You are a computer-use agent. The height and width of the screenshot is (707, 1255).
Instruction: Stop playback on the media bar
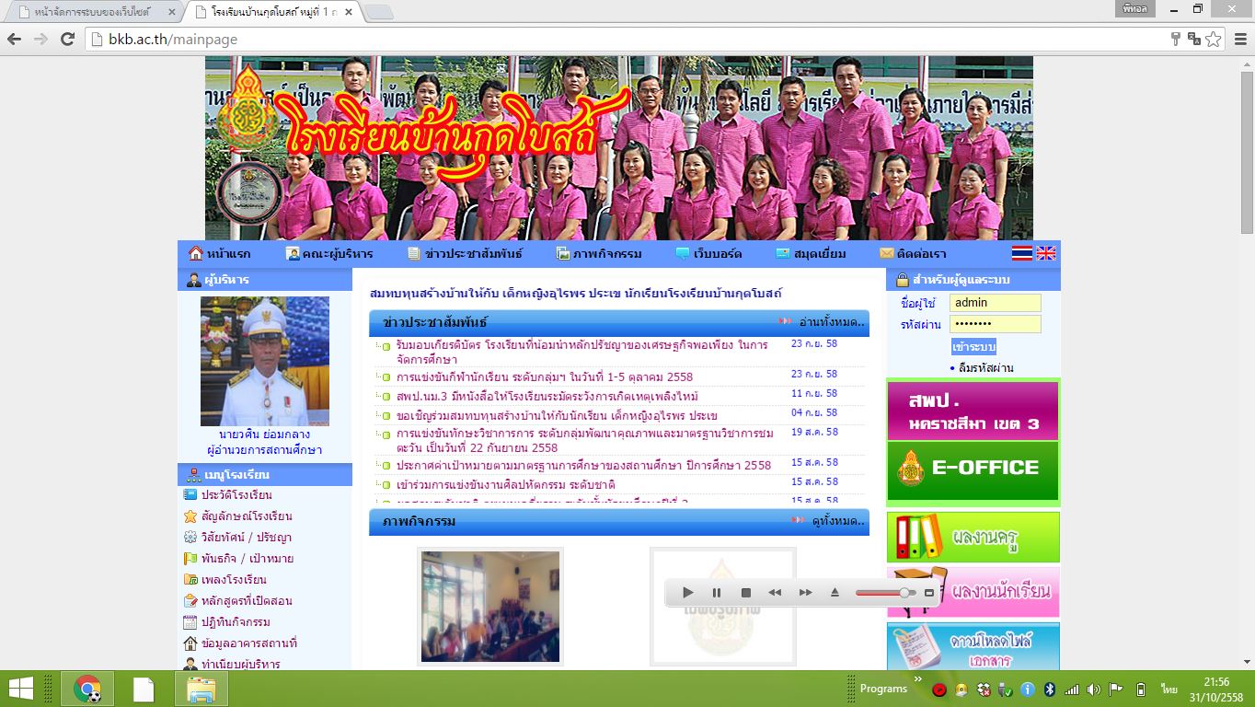click(746, 593)
